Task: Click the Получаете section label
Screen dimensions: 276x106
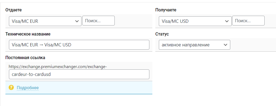Action: 166,10
